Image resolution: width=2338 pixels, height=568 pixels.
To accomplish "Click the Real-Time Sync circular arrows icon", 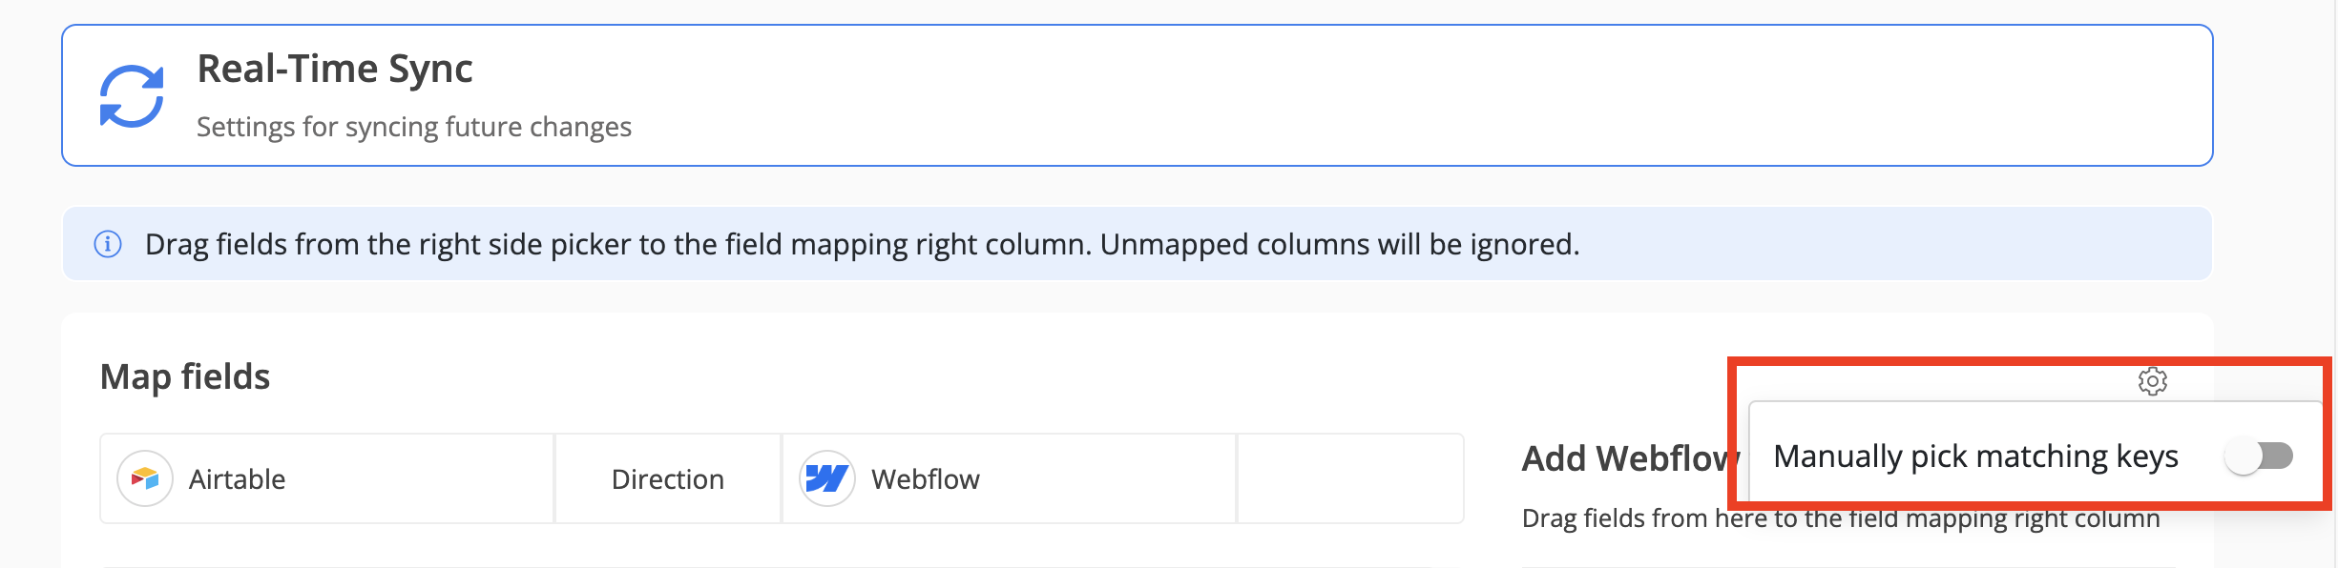I will tap(132, 96).
